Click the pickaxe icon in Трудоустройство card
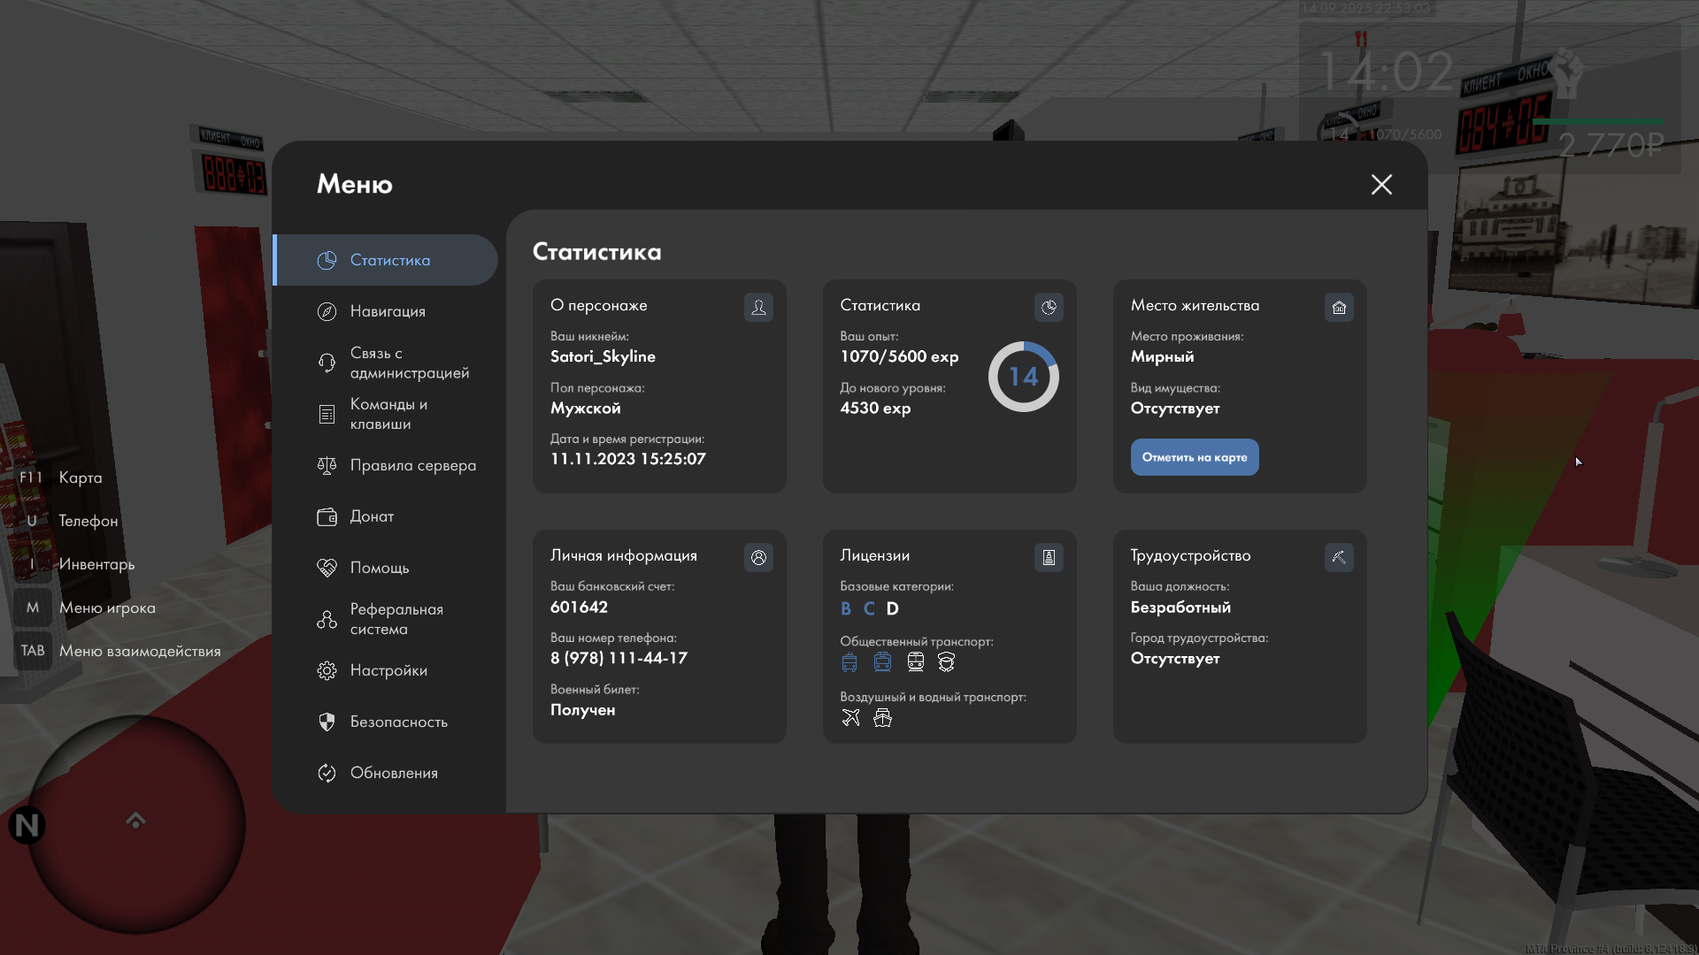Viewport: 1699px width, 955px height. tap(1339, 558)
